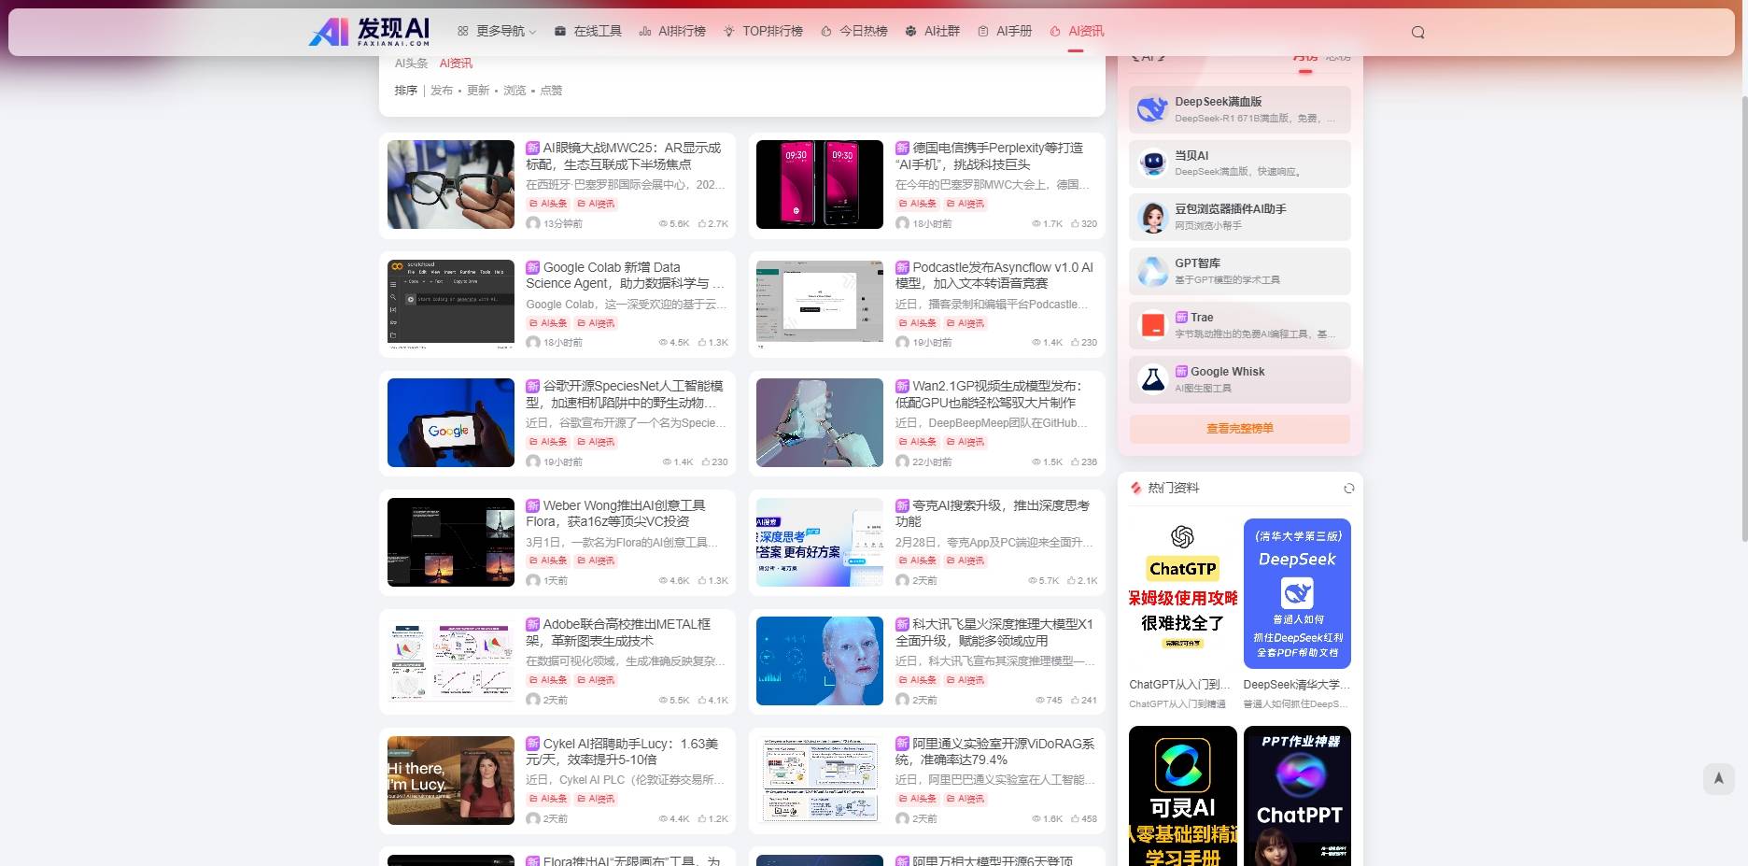Sort articles by 点赞
The width and height of the screenshot is (1748, 866).
tap(551, 91)
